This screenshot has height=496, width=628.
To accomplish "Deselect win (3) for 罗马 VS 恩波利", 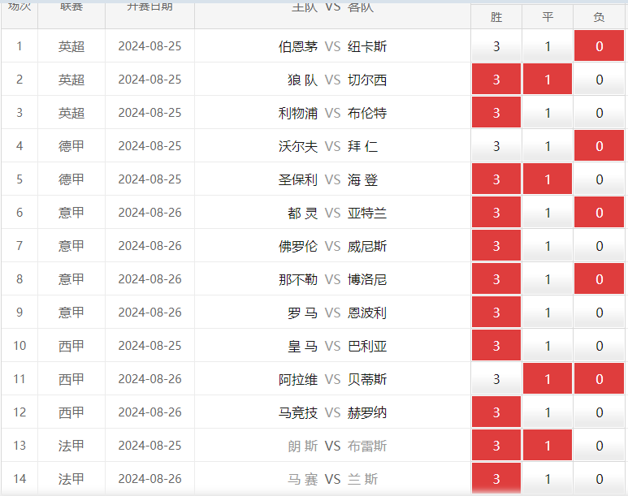I will click(496, 312).
